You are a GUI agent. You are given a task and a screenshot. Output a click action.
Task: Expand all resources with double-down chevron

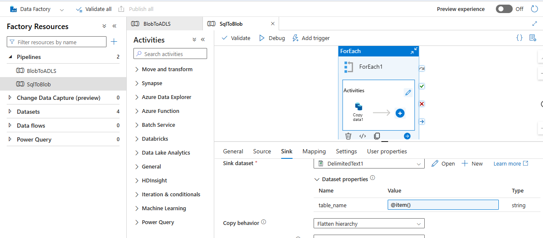click(x=104, y=26)
